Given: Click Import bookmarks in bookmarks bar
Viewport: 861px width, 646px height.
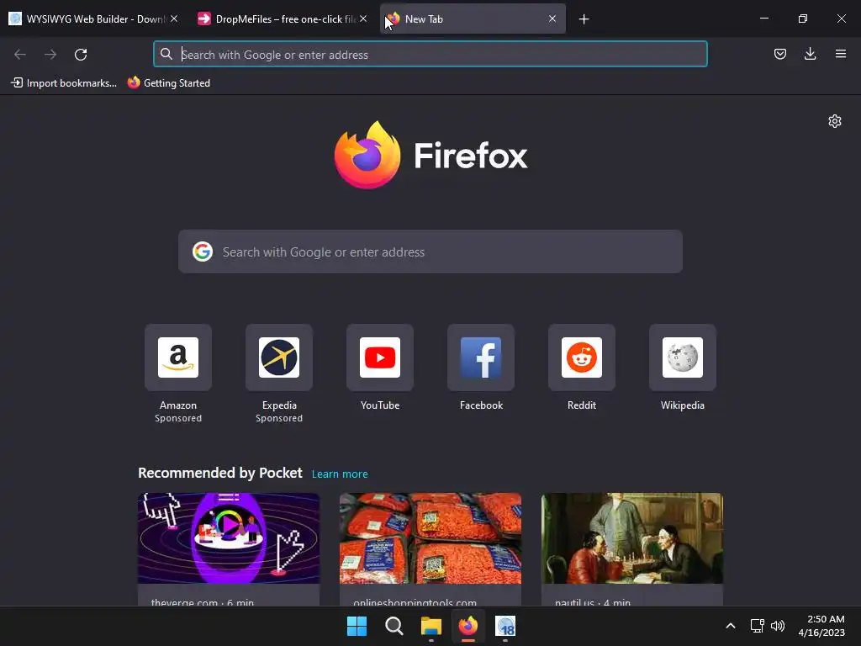Looking at the screenshot, I should pyautogui.click(x=64, y=83).
